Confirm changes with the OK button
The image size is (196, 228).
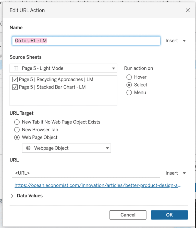click(169, 215)
